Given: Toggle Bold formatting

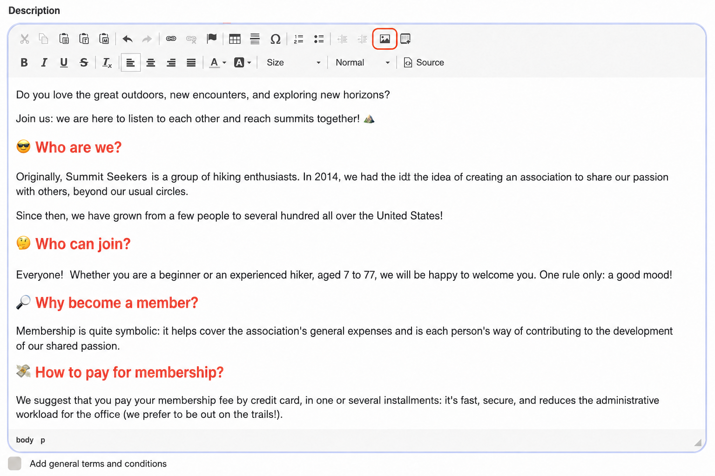Looking at the screenshot, I should point(24,63).
